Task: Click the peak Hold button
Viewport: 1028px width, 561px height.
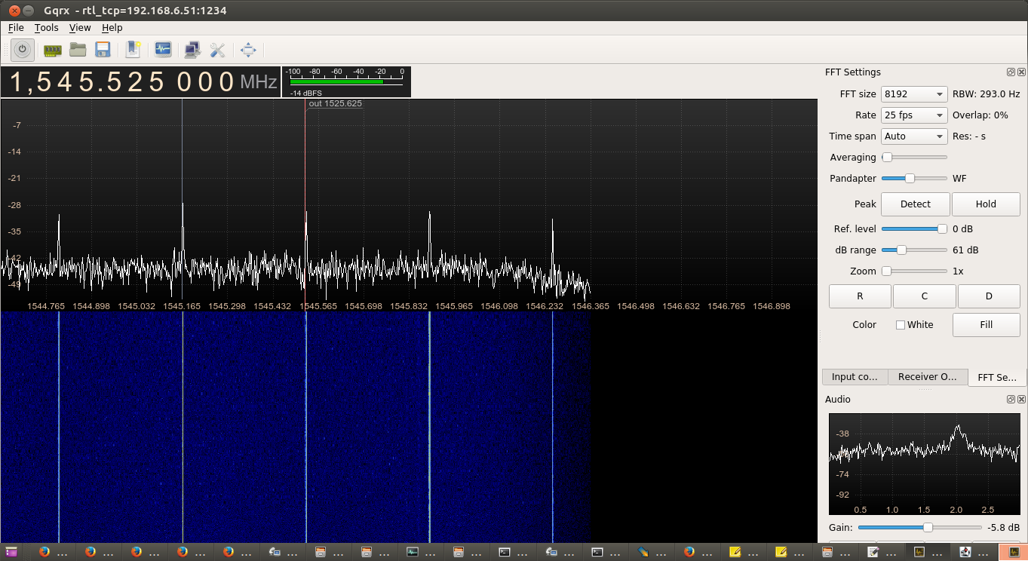Action: point(986,204)
